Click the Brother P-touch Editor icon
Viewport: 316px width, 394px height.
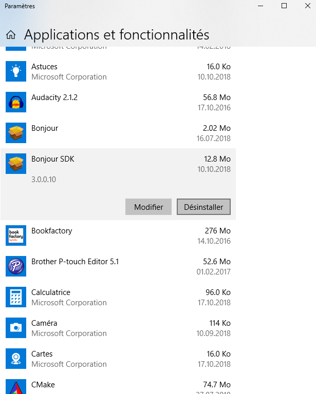[x=16, y=266]
